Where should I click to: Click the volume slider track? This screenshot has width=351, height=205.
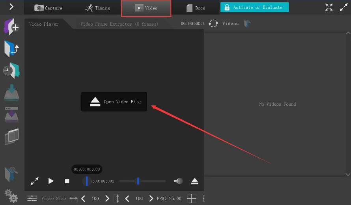(x=150, y=181)
